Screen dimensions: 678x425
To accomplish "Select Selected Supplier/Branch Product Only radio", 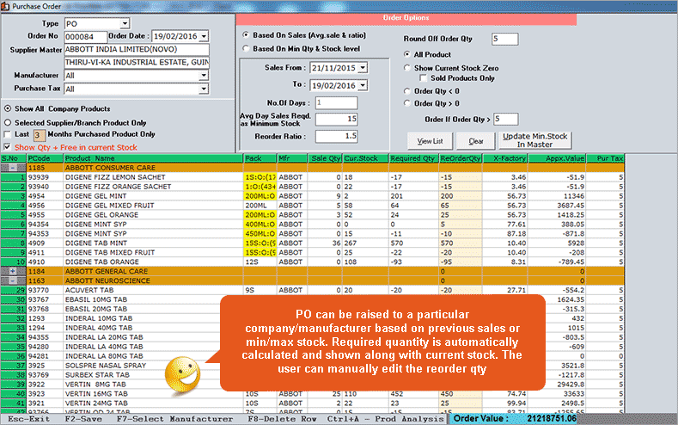I will [8, 123].
